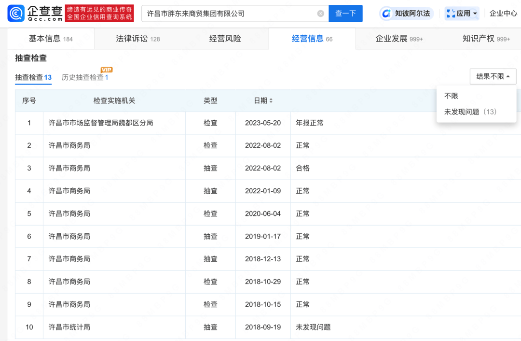This screenshot has width=521, height=341.
Task: Select the 抽查检查 13 tab
Action: click(x=33, y=77)
